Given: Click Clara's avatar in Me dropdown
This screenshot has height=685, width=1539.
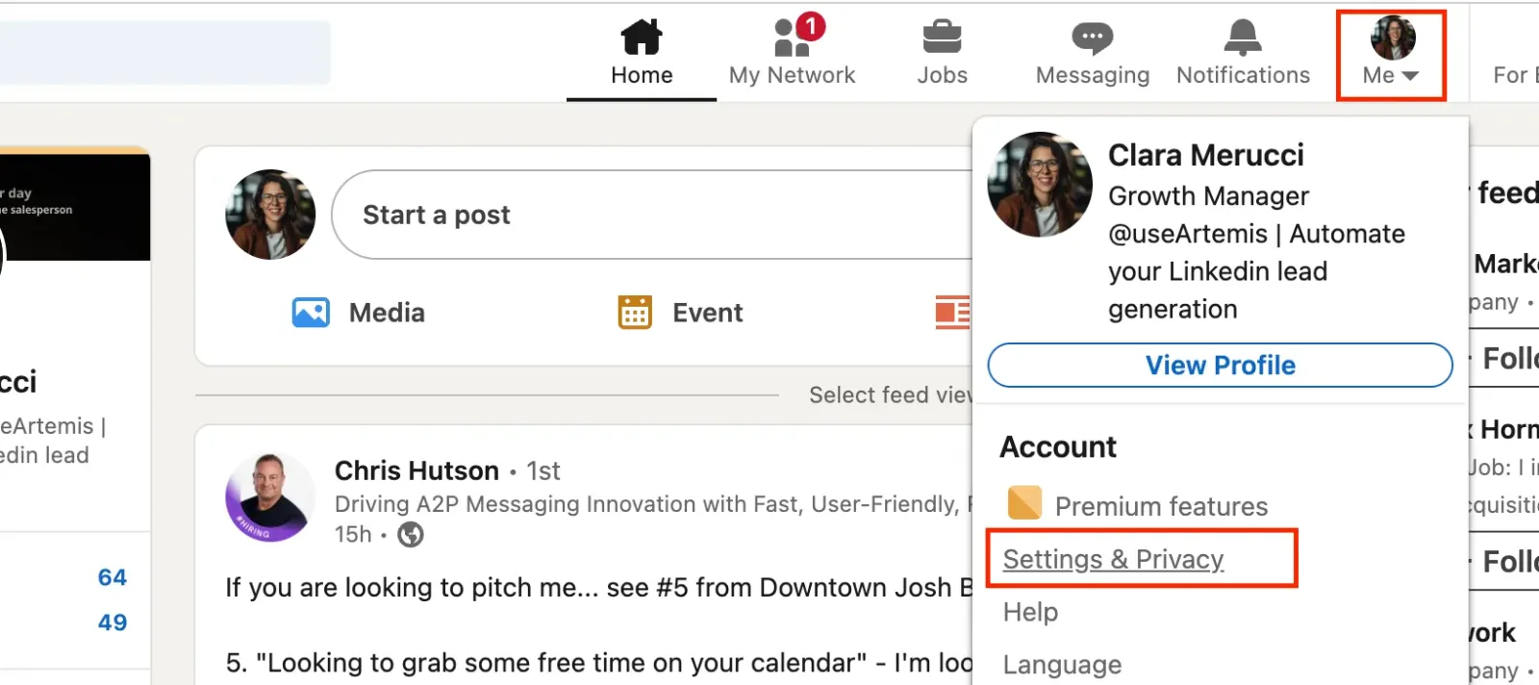Looking at the screenshot, I should click(x=1040, y=185).
